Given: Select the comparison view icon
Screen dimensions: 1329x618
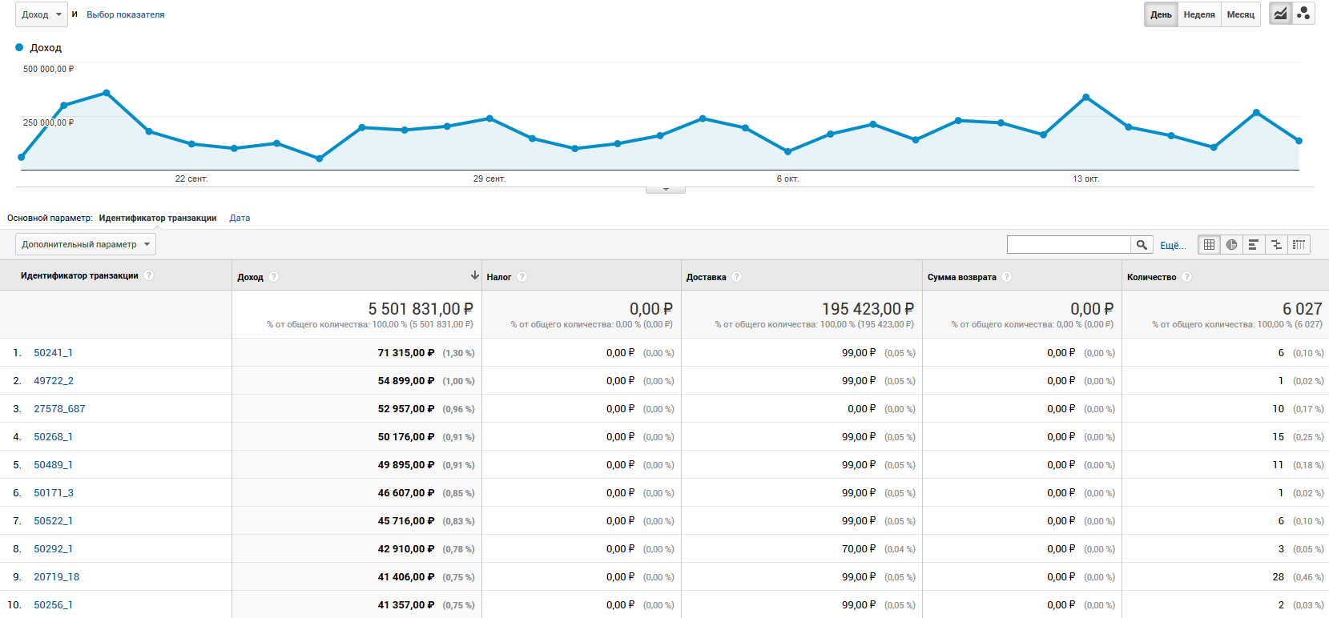Looking at the screenshot, I should pyautogui.click(x=1276, y=245).
